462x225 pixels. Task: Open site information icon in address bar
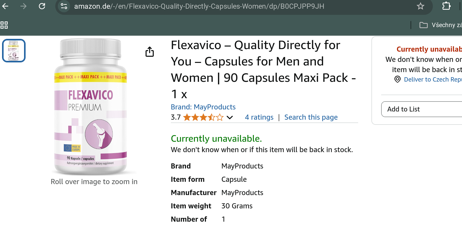pos(64,6)
